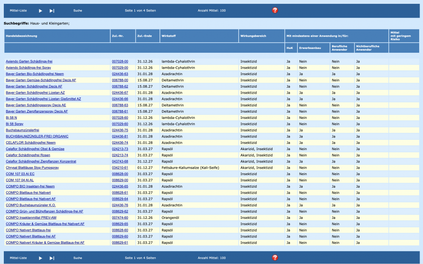Image resolution: width=423 pixels, height=264 pixels.
Task: Open approval number 034210-61
Action: click(x=120, y=168)
